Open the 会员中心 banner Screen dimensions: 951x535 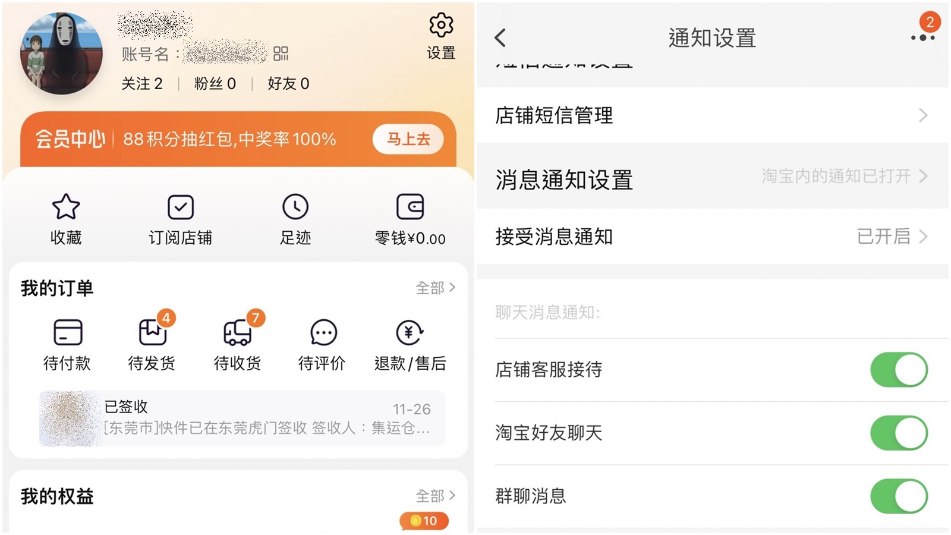[238, 139]
